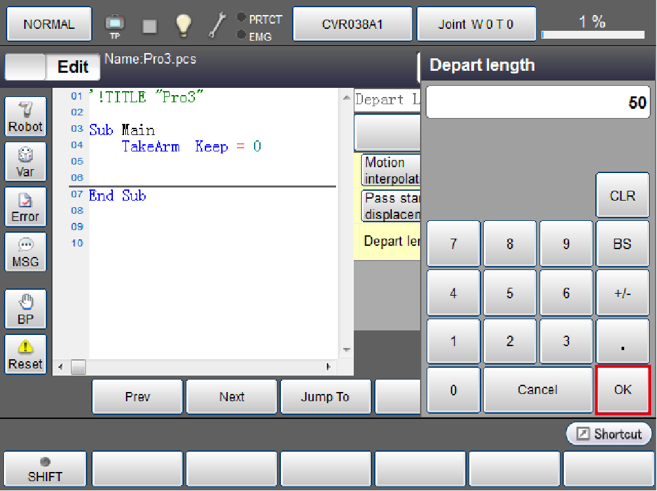657x491 pixels.
Task: Open the NORMAL mode selector
Action: click(49, 25)
